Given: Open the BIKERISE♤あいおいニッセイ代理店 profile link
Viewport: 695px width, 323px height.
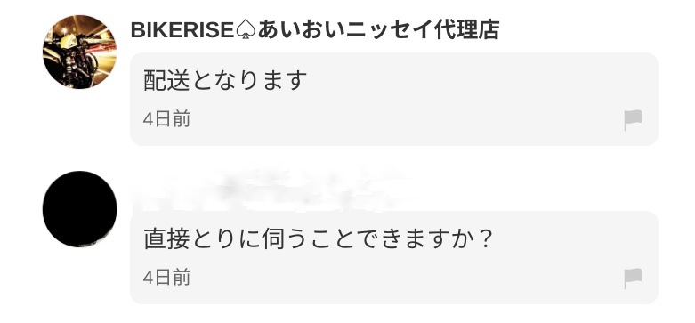Looking at the screenshot, I should tap(315, 30).
